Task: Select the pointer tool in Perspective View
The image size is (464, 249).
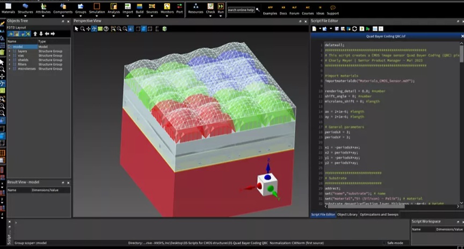Action: [76, 29]
